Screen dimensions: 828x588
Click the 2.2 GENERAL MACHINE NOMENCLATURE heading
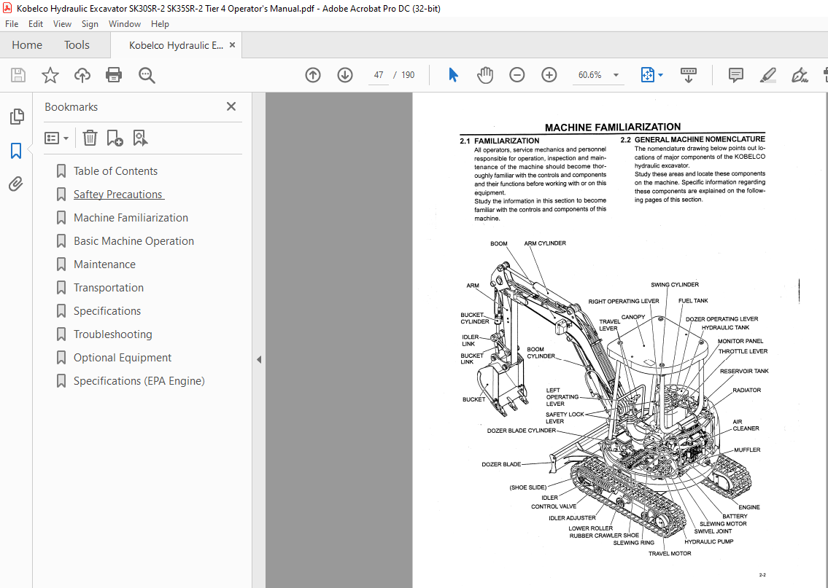coord(693,139)
